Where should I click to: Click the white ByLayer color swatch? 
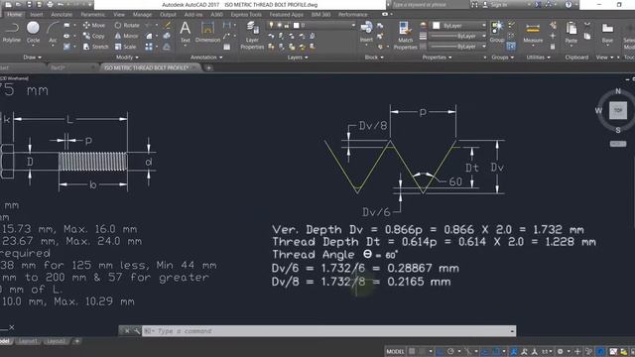tap(437, 26)
